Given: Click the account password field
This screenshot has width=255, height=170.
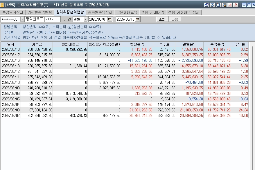Looking at the screenshot, I should 53,19.
